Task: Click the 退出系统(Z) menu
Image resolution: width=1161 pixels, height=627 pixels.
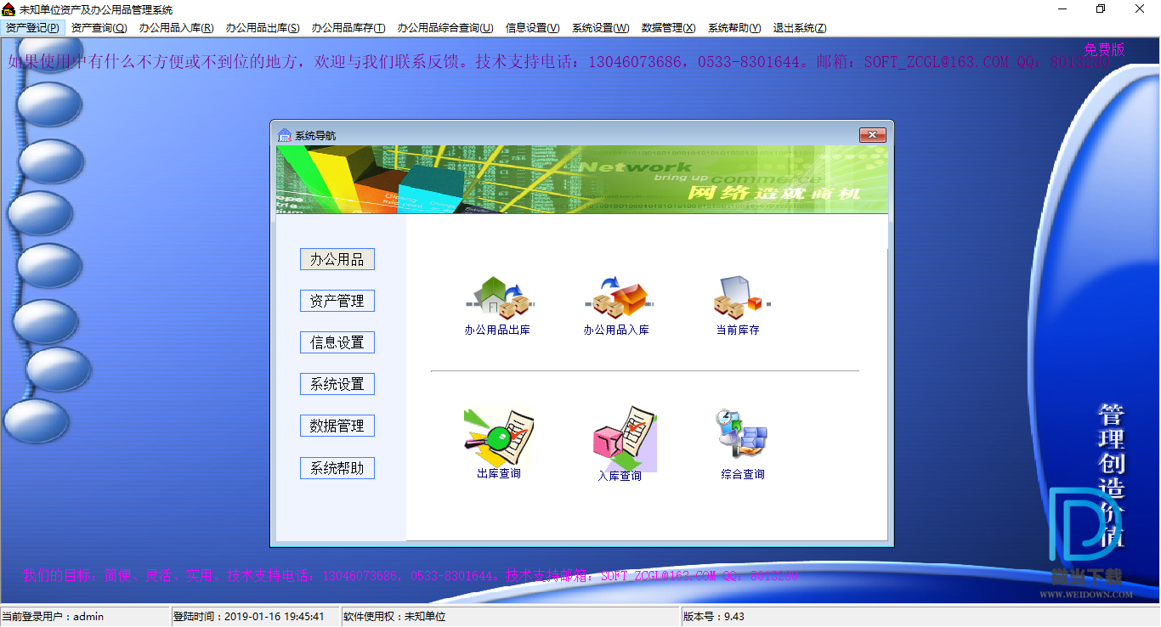Action: click(x=800, y=27)
